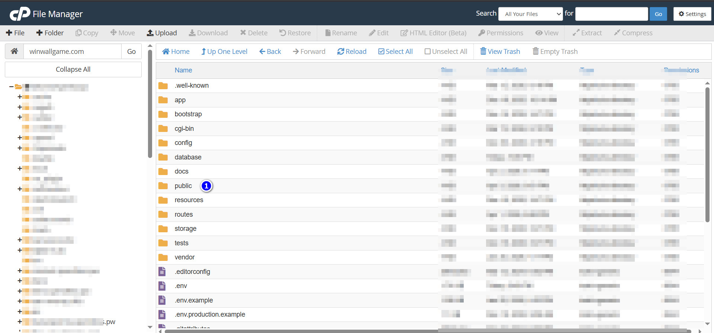
Task: Click the Delete toolbar button
Action: point(254,33)
